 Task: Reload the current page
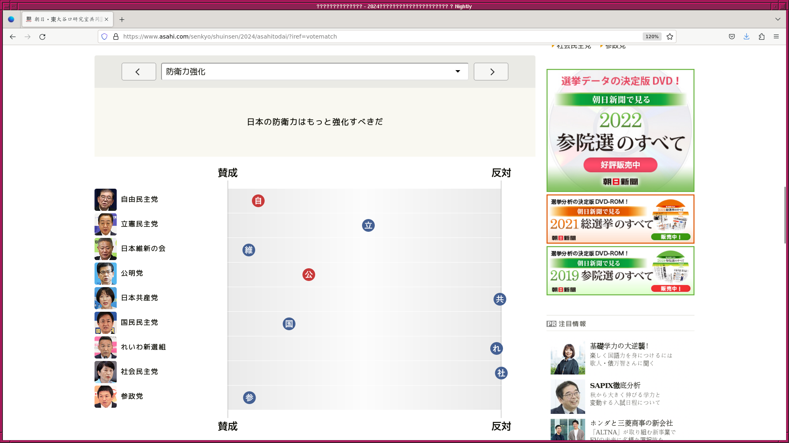42,37
